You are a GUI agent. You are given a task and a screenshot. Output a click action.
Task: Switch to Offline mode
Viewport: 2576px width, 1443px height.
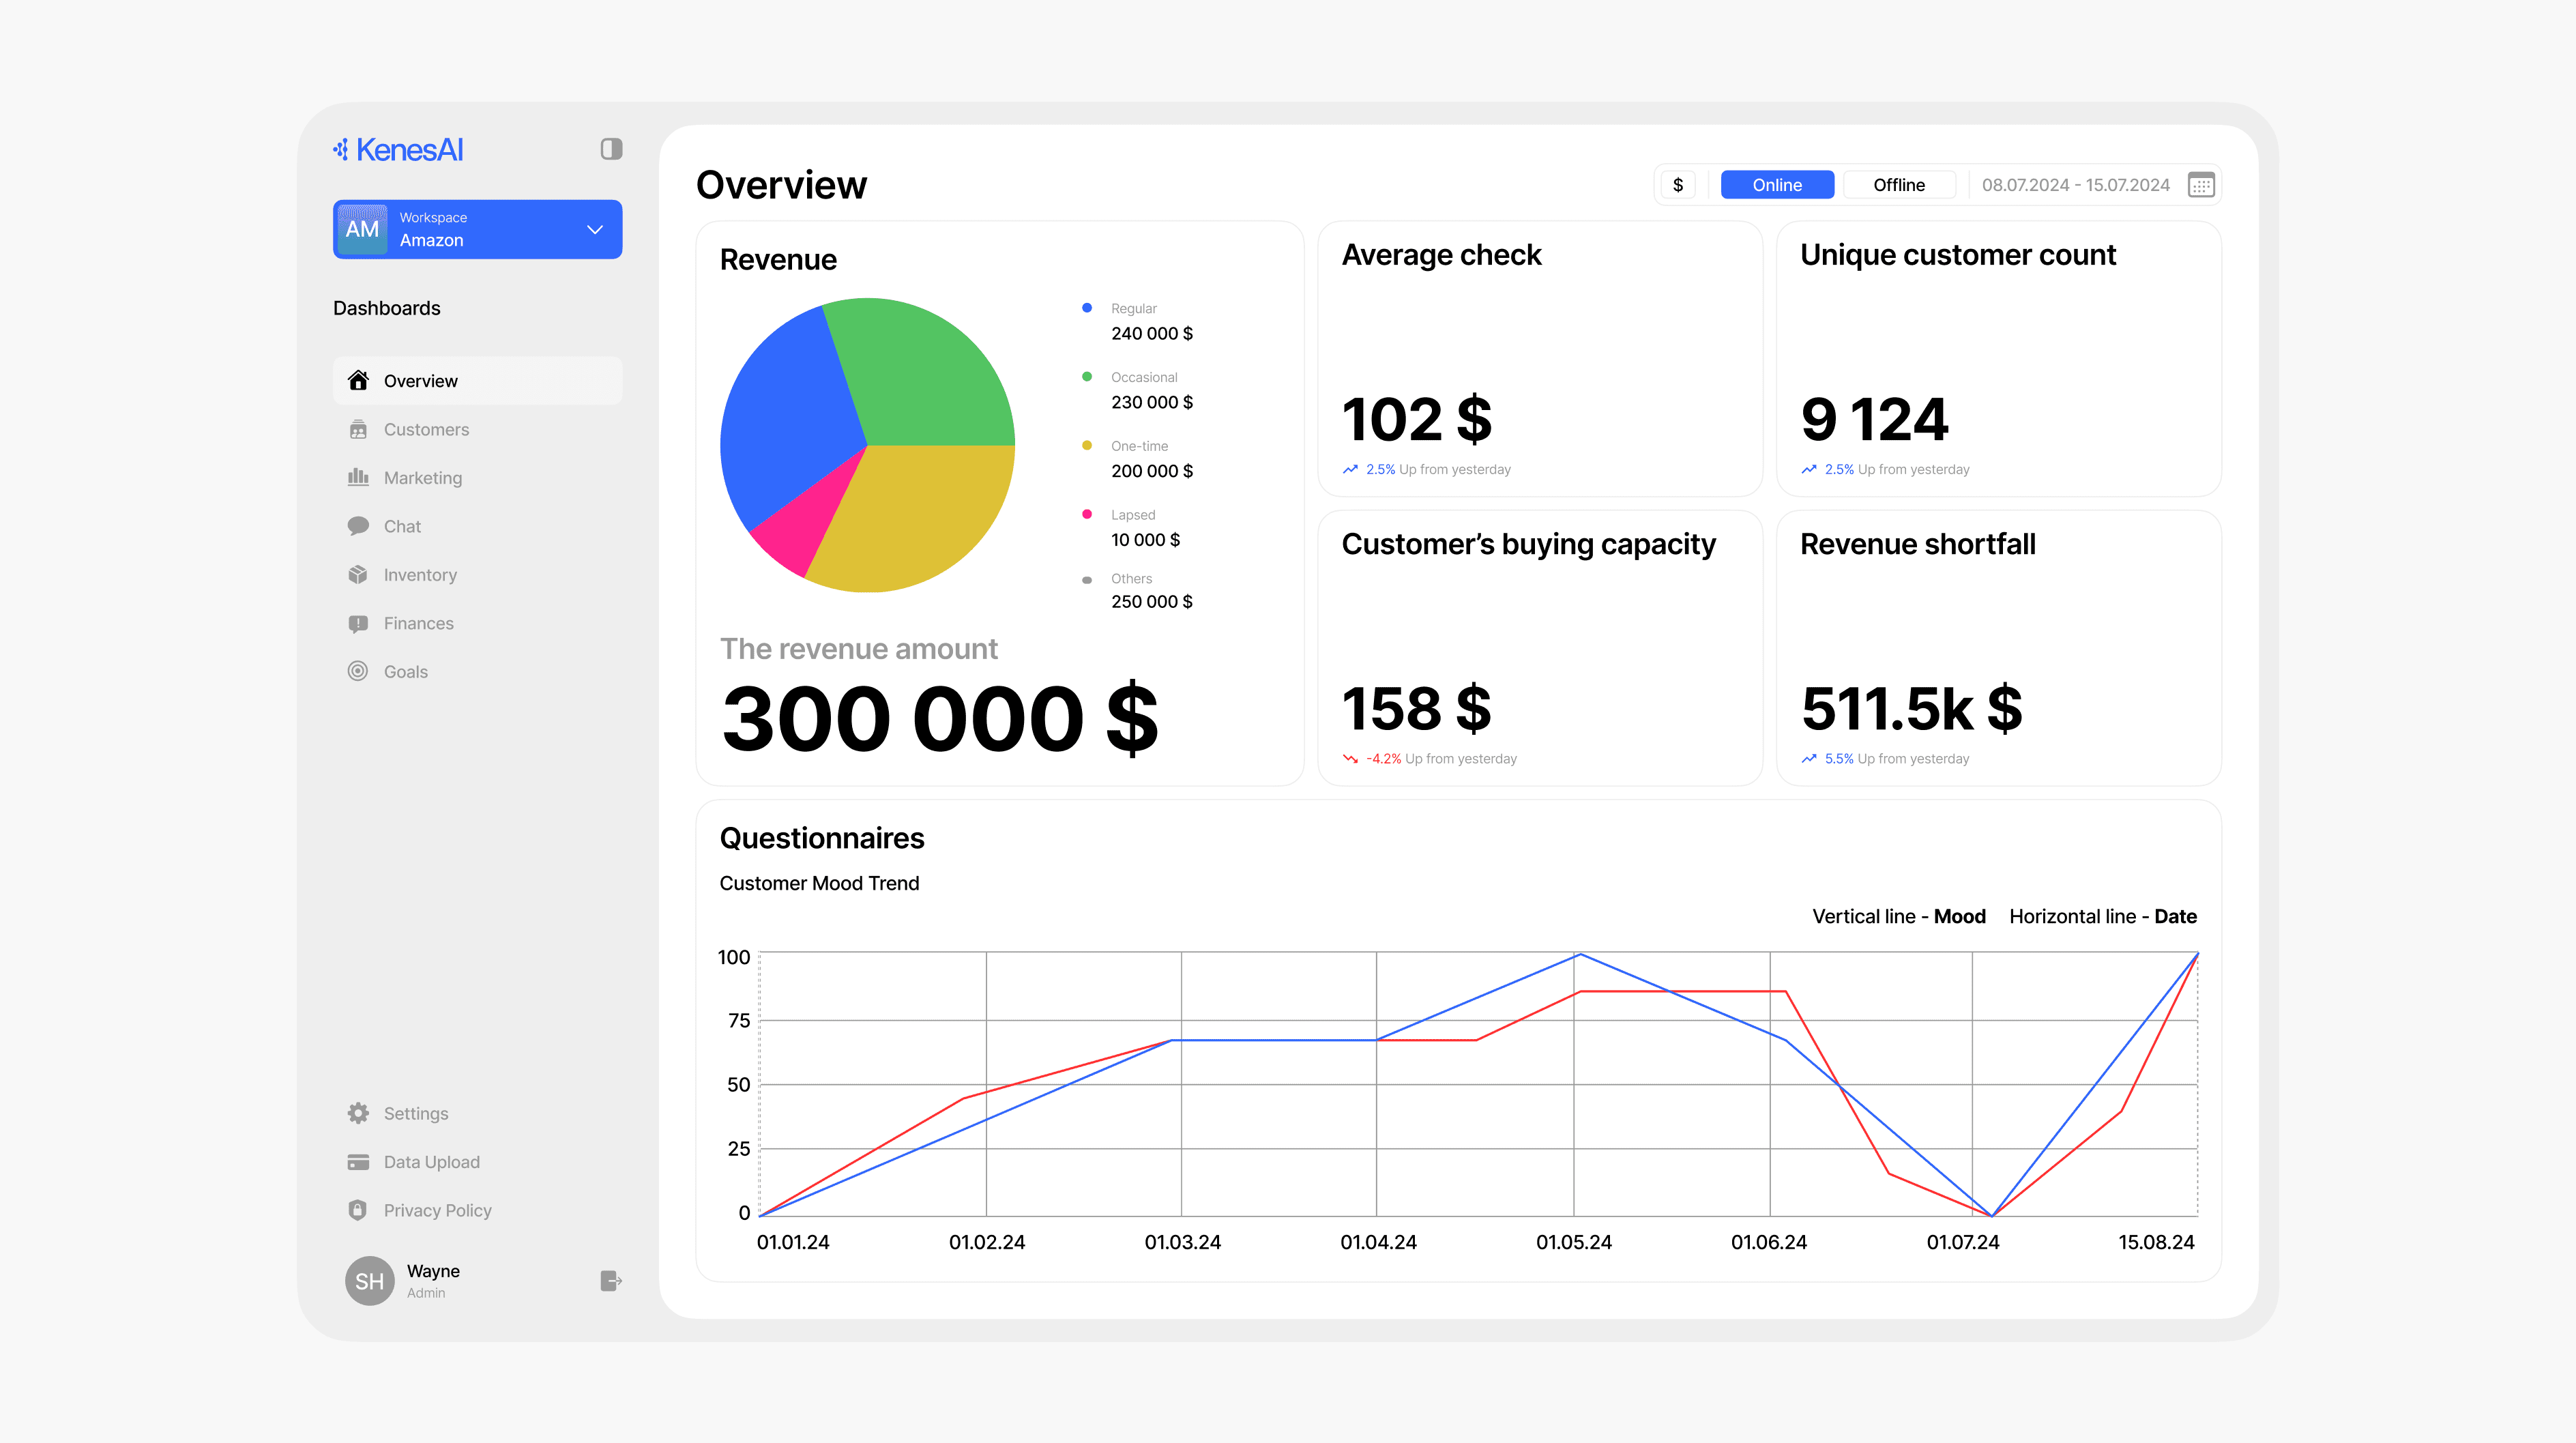click(x=1899, y=185)
